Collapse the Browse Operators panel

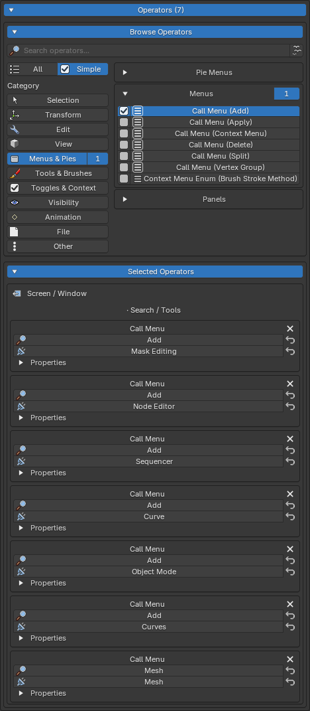point(155,32)
